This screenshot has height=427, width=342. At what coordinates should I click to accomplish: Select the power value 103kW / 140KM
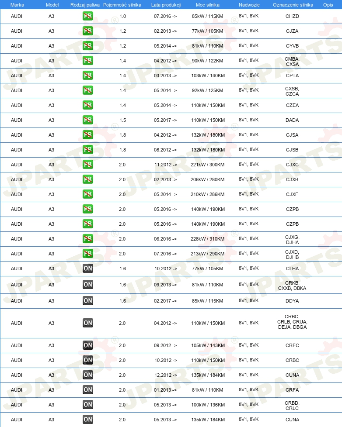pos(208,76)
